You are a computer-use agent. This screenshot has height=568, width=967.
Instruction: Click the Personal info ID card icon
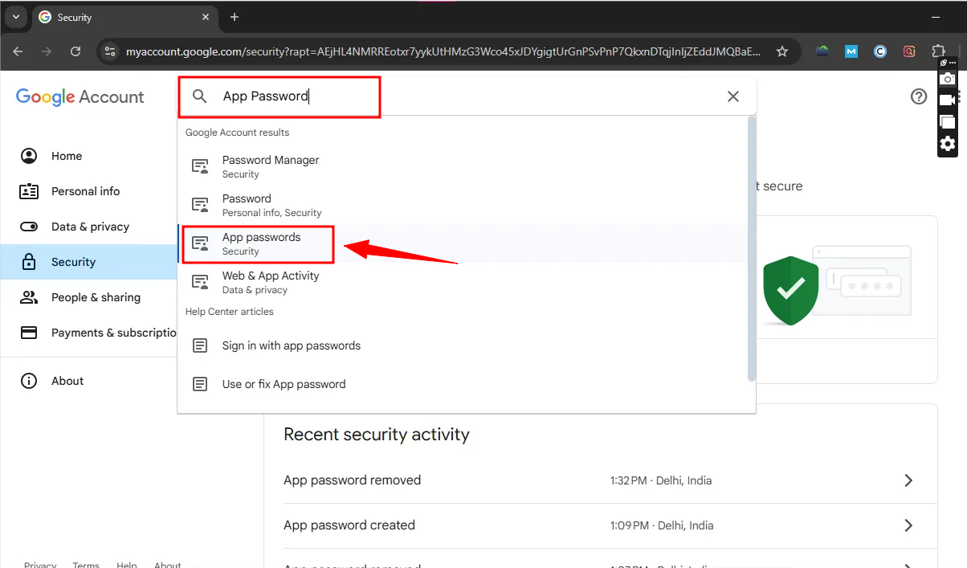29,191
